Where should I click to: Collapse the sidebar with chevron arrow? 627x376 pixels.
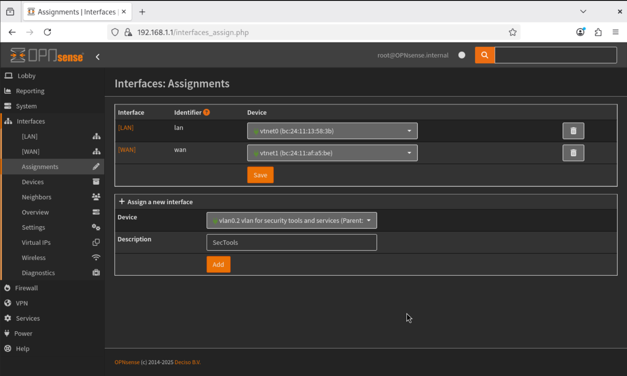tap(98, 57)
